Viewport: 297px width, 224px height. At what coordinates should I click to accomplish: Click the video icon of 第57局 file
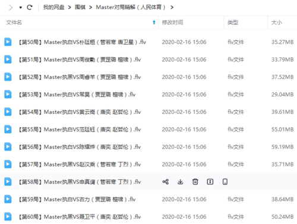click(x=8, y=164)
